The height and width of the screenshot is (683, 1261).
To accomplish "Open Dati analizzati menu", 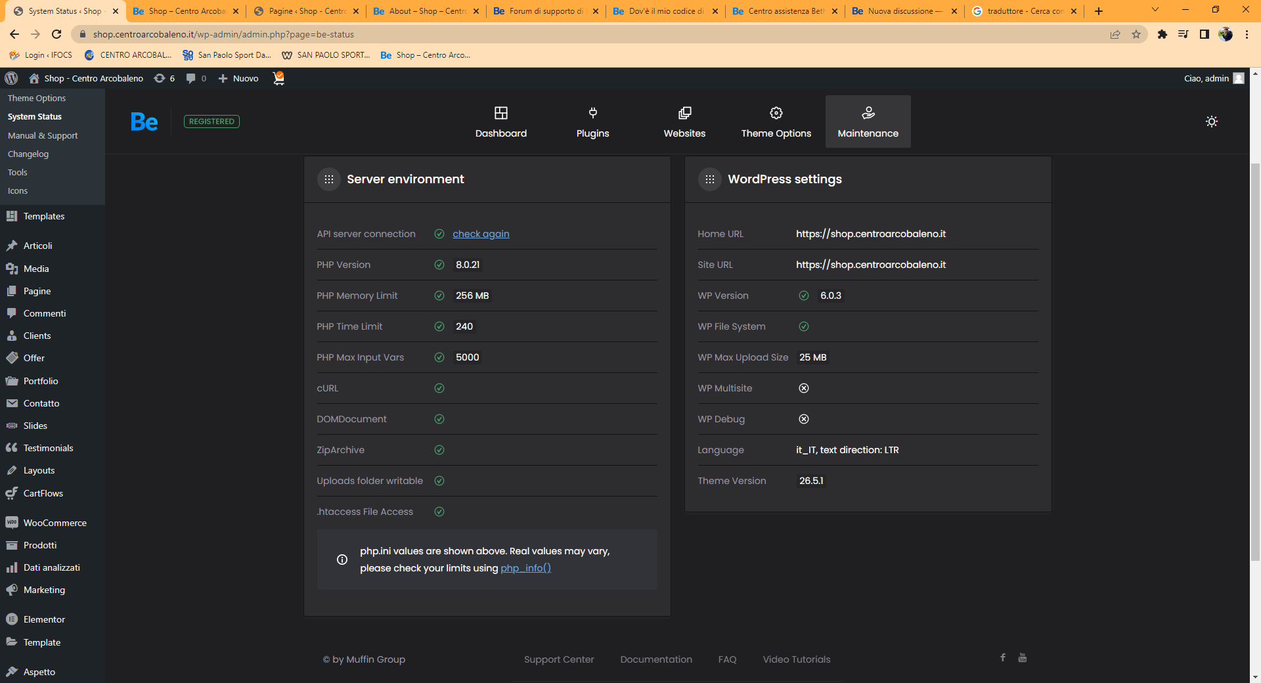I will tap(51, 567).
